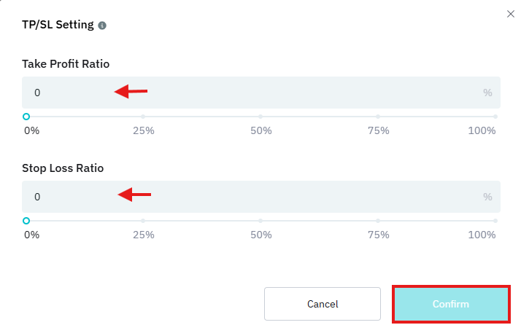Set Stop Loss slider to 25%
Screen dimensions: 521x333
click(x=143, y=221)
